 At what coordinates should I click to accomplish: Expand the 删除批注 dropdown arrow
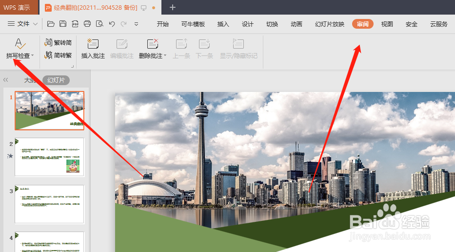(165, 55)
